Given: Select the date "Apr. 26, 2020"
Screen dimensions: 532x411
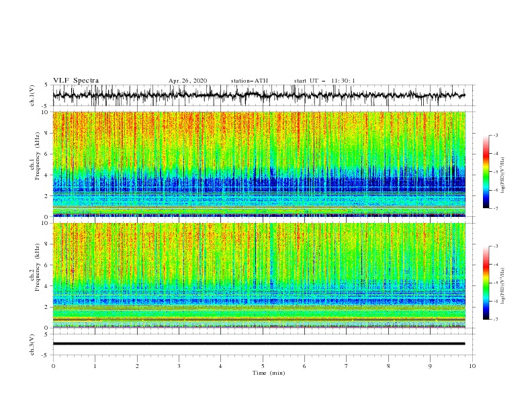Looking at the screenshot, I should [187, 81].
